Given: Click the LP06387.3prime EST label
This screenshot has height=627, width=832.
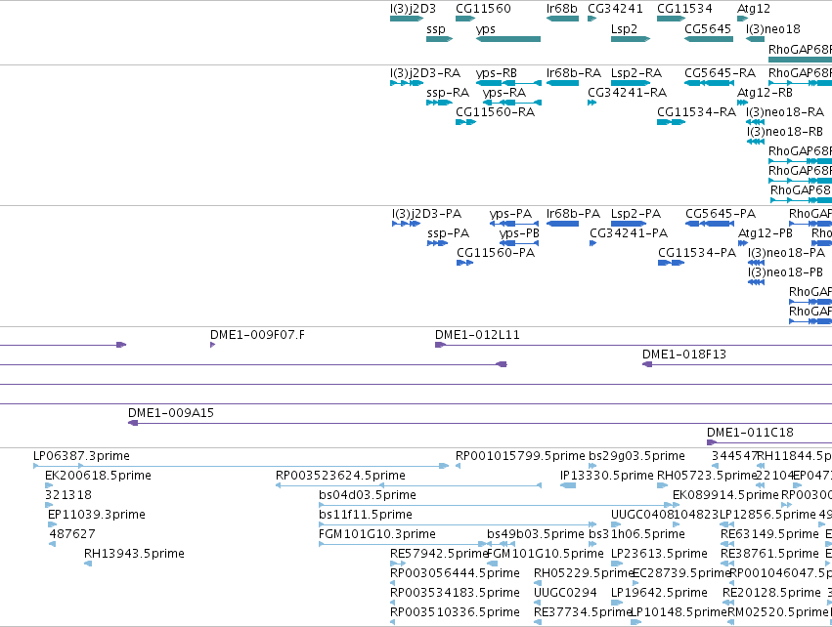Looking at the screenshot, I should pyautogui.click(x=81, y=456).
